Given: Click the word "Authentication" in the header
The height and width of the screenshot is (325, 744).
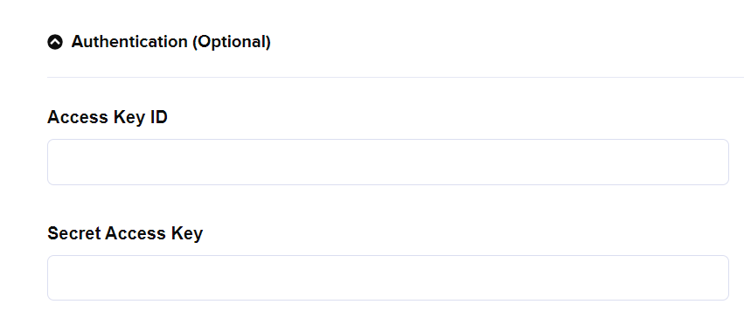Looking at the screenshot, I should 129,42.
